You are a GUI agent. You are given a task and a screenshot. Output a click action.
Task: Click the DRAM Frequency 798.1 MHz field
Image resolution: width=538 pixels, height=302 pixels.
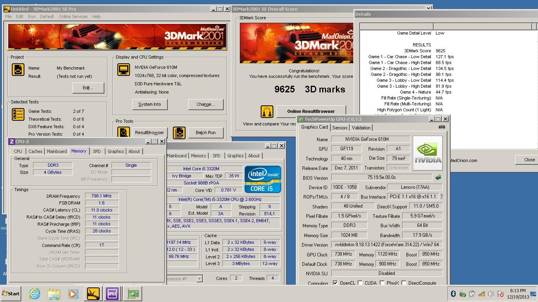(102, 196)
